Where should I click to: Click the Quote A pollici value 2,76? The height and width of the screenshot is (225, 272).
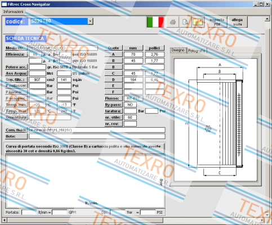155,55
